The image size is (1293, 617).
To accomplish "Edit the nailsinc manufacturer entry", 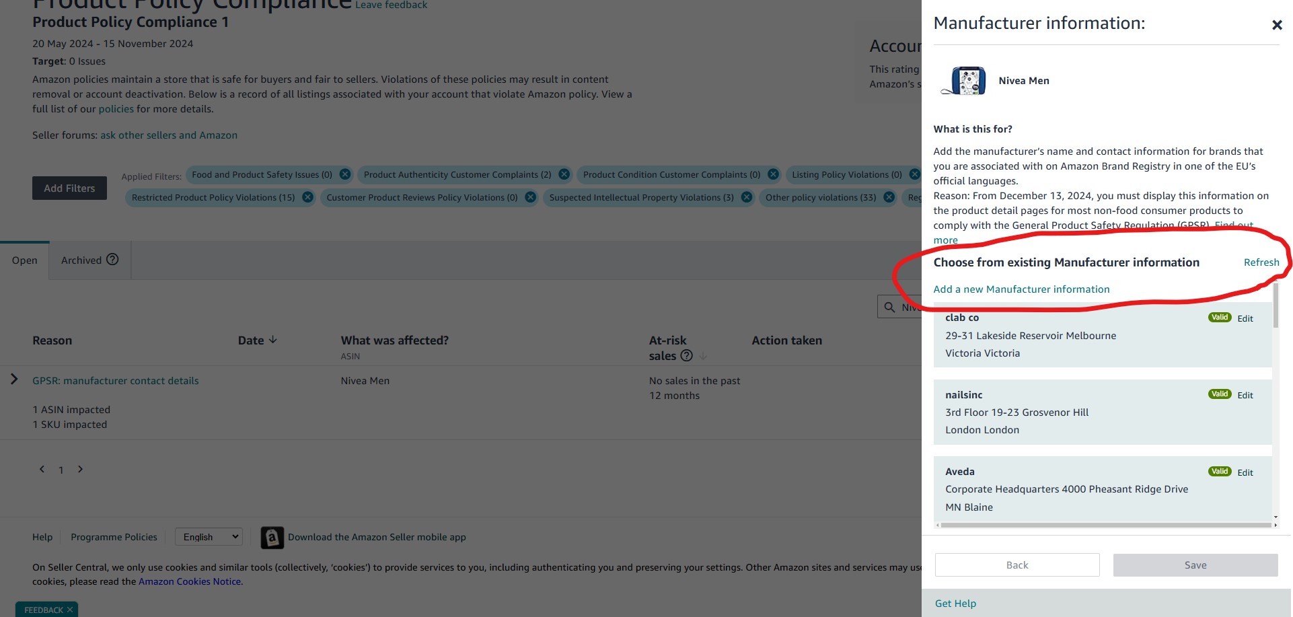I will coord(1245,396).
